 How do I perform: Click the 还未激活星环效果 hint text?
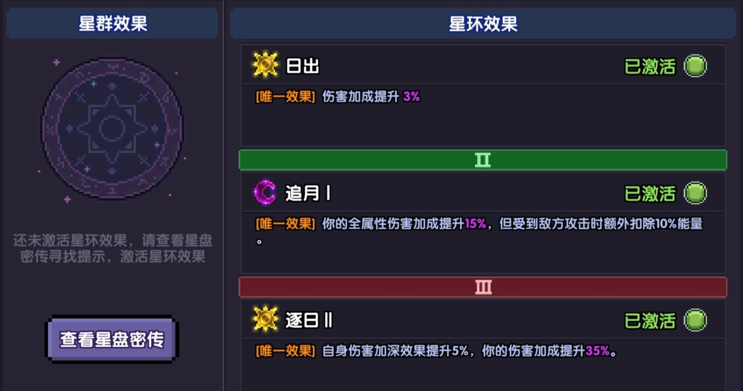tap(113, 248)
